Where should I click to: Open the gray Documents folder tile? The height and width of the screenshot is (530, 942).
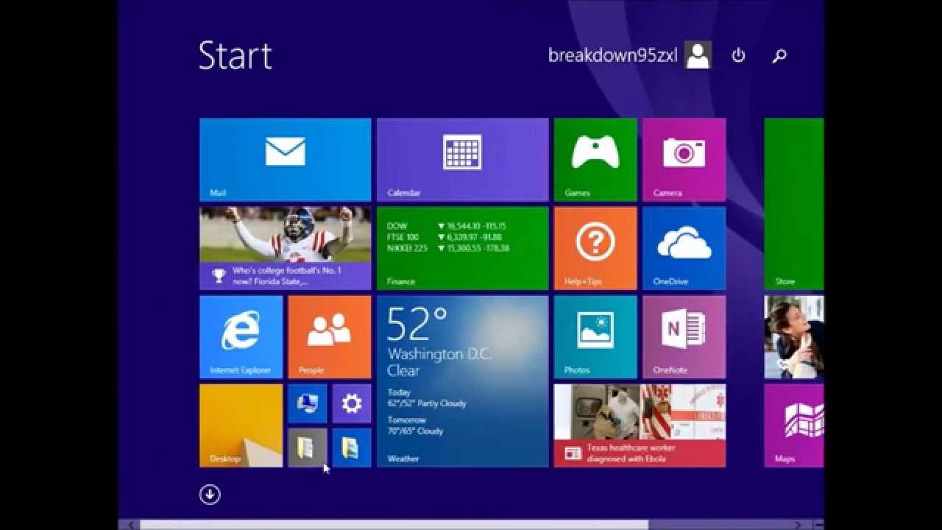(x=307, y=448)
